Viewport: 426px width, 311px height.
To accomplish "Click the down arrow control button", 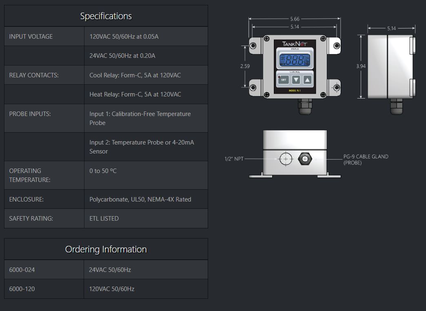I will point(296,80).
